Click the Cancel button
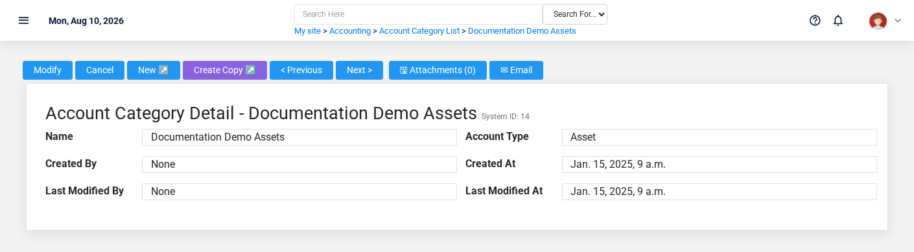 pos(100,70)
